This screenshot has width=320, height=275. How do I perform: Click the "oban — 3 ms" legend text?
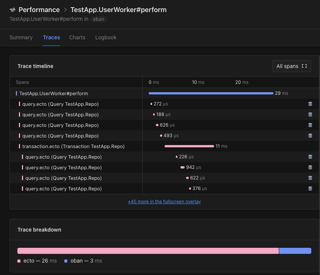(86, 261)
